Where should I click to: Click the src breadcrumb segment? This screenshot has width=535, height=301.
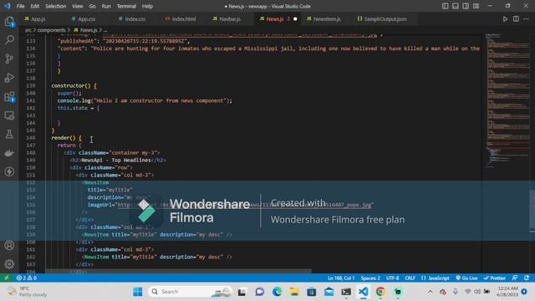pos(28,30)
